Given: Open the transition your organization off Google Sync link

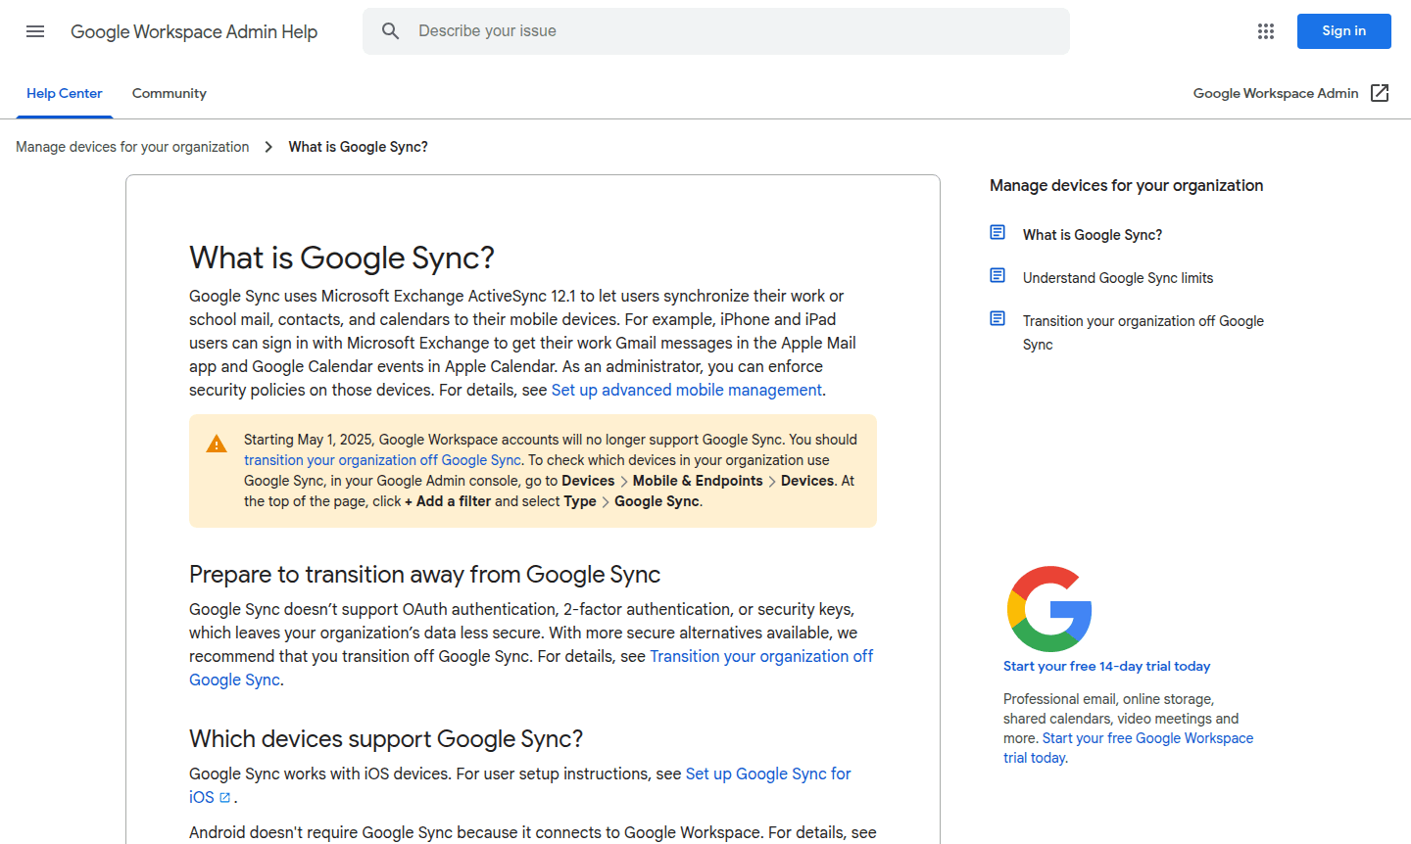Looking at the screenshot, I should (x=382, y=459).
